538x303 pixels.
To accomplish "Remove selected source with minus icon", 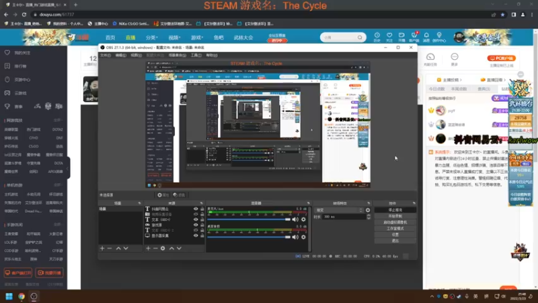I will coord(155,248).
